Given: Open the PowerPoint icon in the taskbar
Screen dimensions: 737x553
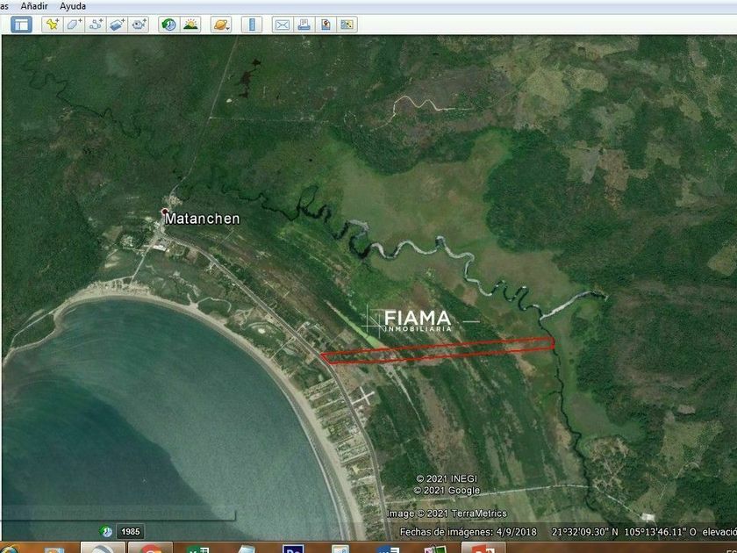Looking at the screenshot, I should pyautogui.click(x=483, y=549).
